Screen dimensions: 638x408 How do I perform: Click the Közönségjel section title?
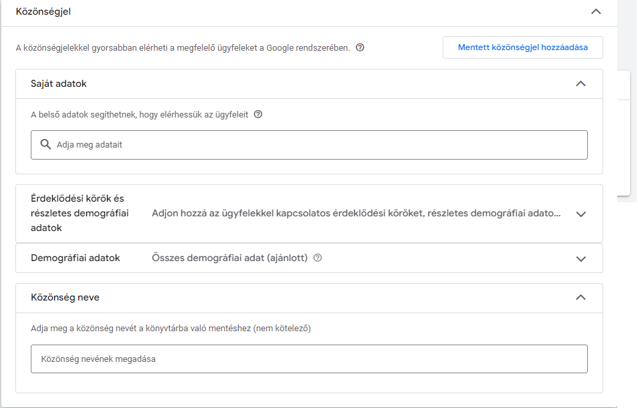pos(43,11)
